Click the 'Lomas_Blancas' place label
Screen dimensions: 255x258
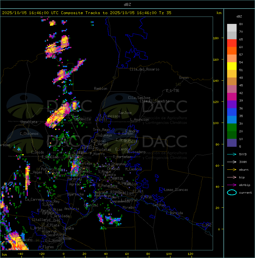point(176,190)
